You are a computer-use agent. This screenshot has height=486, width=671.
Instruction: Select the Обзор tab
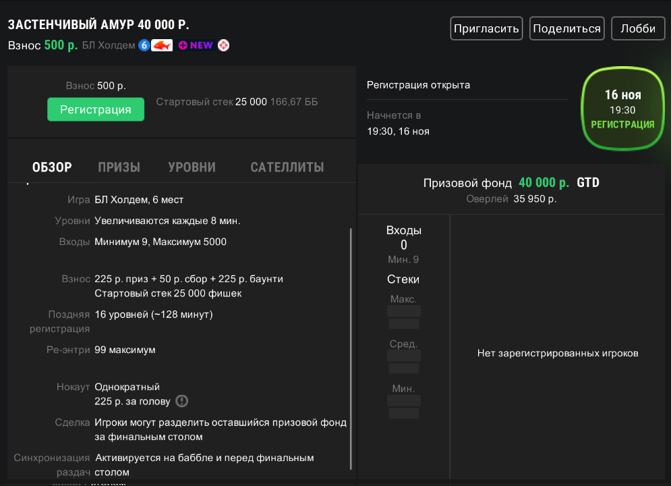click(x=52, y=167)
